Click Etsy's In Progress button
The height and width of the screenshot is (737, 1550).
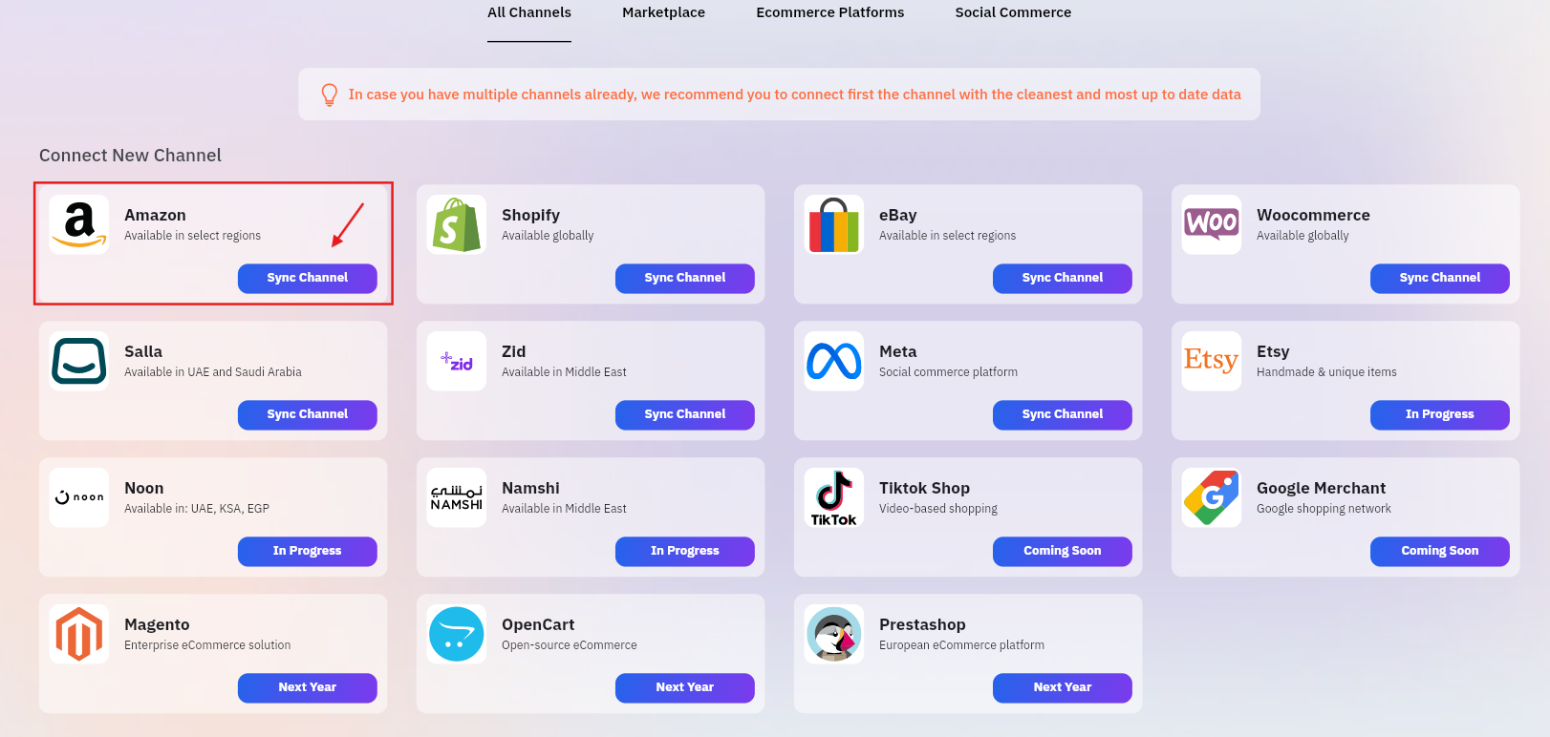tap(1439, 414)
